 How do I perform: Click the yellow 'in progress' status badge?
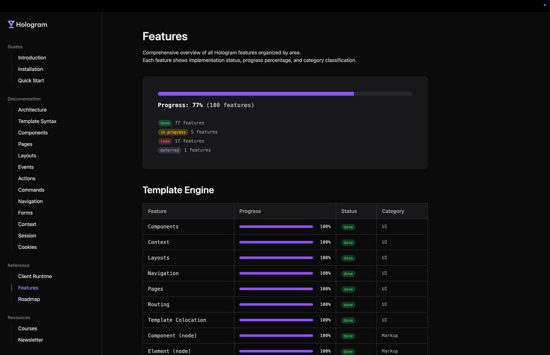173,132
